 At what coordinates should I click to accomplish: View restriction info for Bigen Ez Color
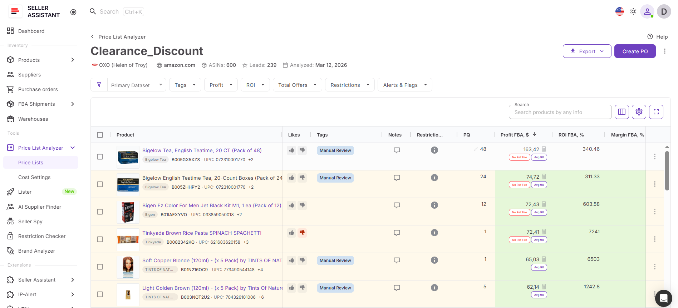click(x=434, y=205)
